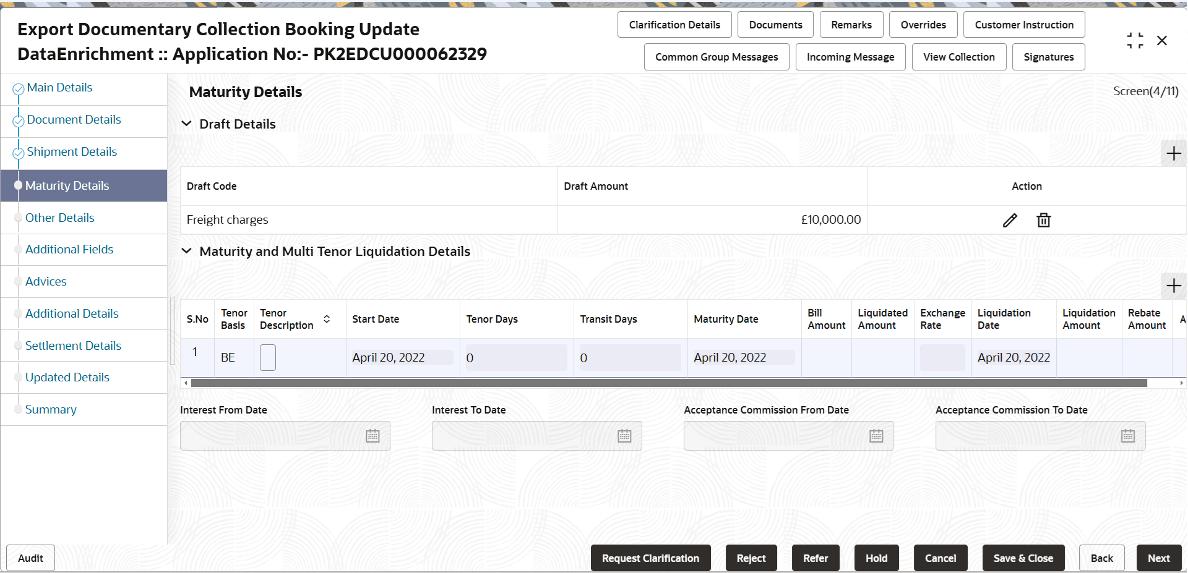Click the Liquidation Date cell in row 1
The height and width of the screenshot is (573, 1188).
click(x=1014, y=357)
